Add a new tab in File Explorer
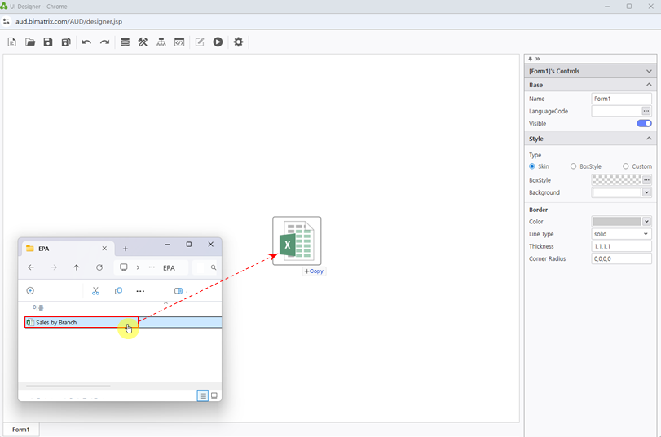The image size is (661, 437). 126,249
